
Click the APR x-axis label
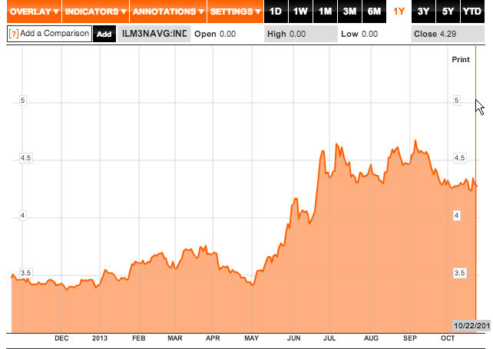(x=213, y=338)
